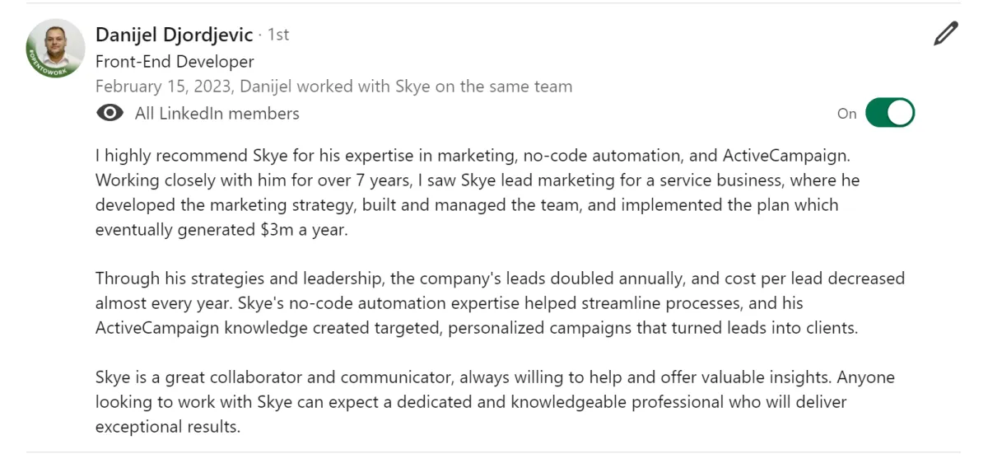Click the text eventually generated $3m a year

coord(221,230)
